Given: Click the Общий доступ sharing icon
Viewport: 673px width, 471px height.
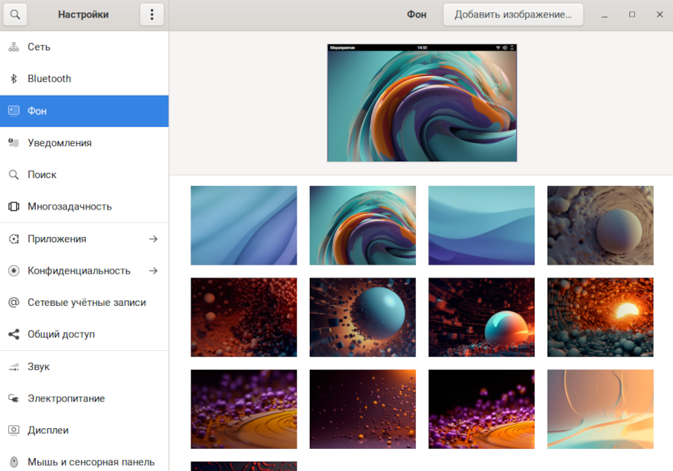Looking at the screenshot, I should 13,334.
